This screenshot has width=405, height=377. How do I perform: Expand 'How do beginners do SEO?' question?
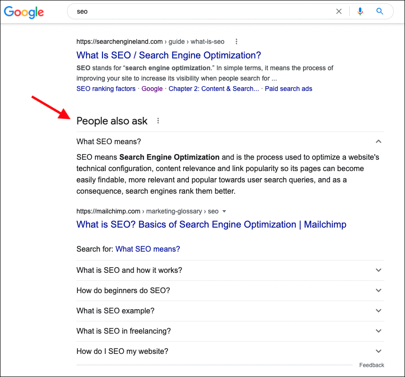tap(230, 291)
